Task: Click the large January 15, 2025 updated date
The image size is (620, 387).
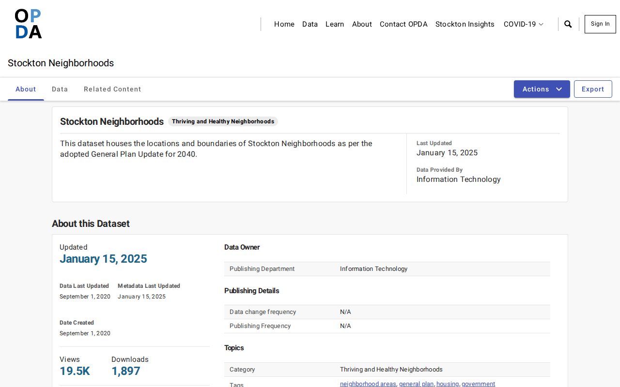Action: (103, 259)
